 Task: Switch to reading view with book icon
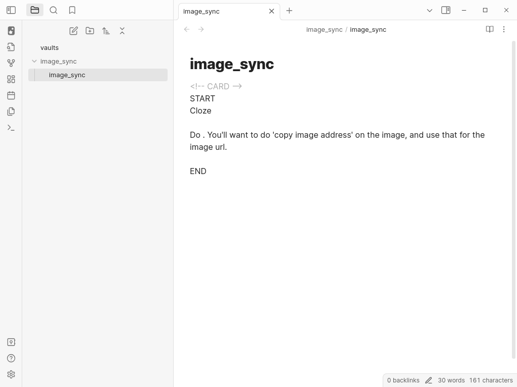489,29
